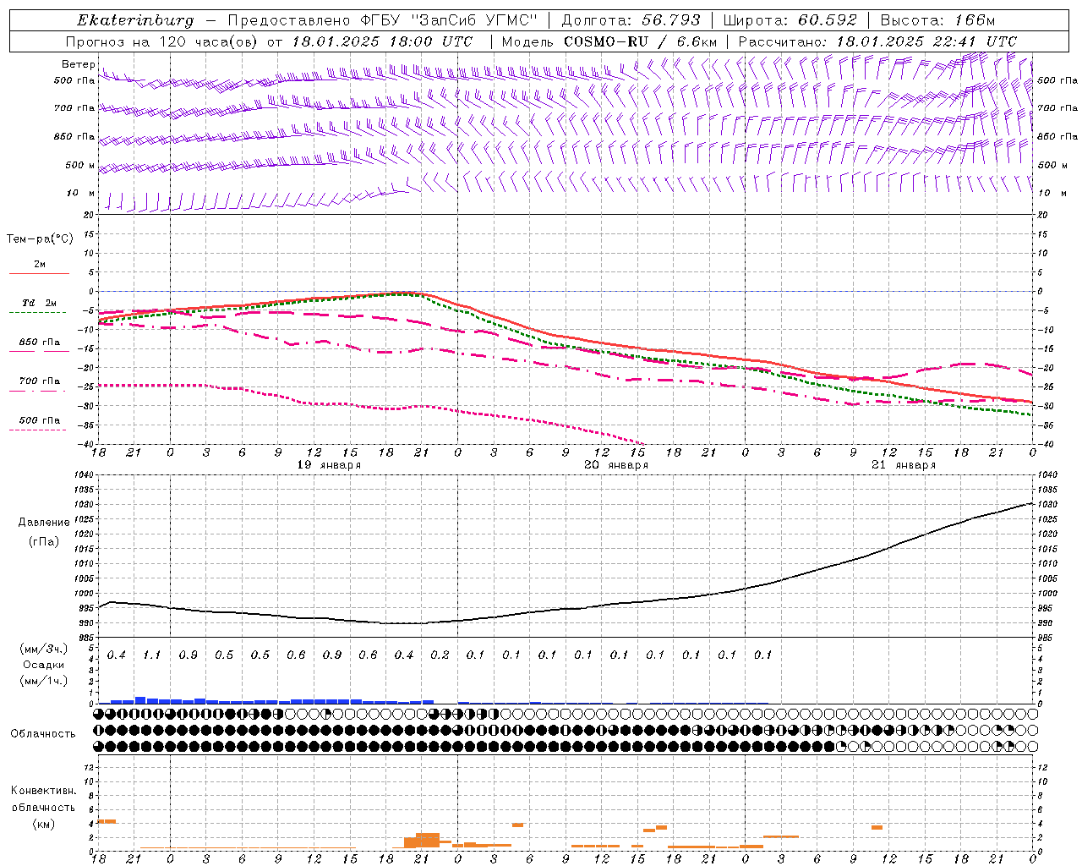Click the 'Осадки' precipitation label
The height and width of the screenshot is (866, 1082).
pos(43,665)
